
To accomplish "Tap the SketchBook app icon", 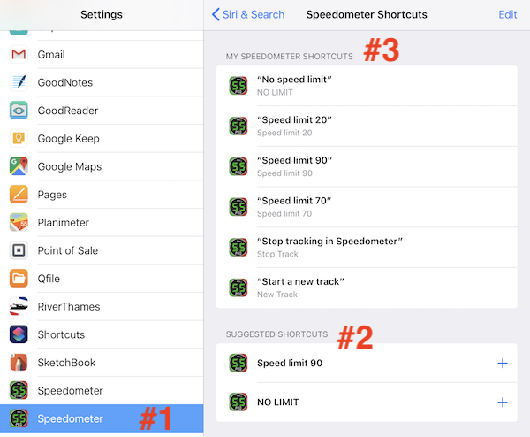I will [19, 363].
